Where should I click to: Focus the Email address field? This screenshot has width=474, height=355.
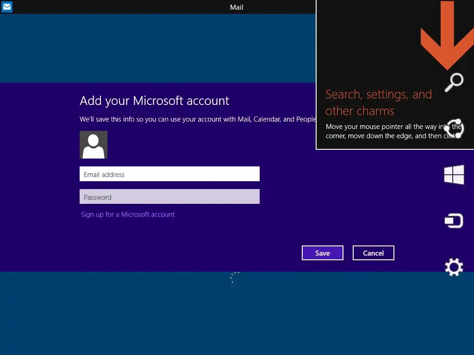click(x=169, y=174)
